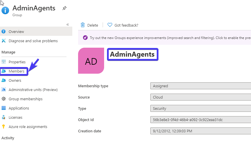This screenshot has width=251, height=141.
Task: Click the Applications grid icon
Action: pos(3,108)
